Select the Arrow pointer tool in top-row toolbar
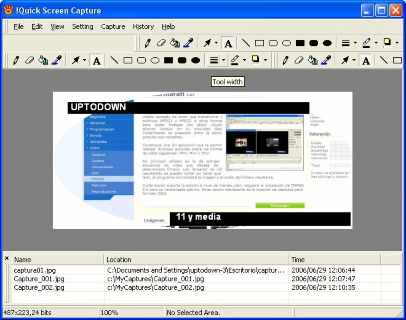The width and height of the screenshot is (406, 320). click(208, 43)
